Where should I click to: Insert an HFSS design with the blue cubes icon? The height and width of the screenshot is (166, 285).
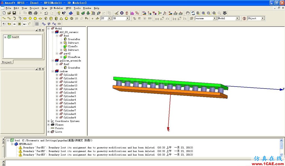71,13
